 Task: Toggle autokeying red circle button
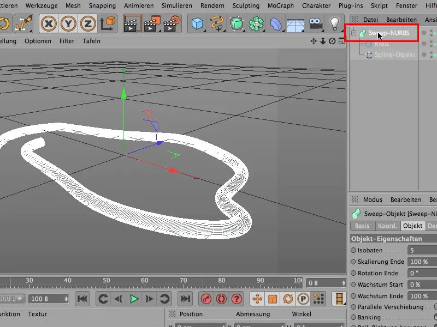pos(222,299)
